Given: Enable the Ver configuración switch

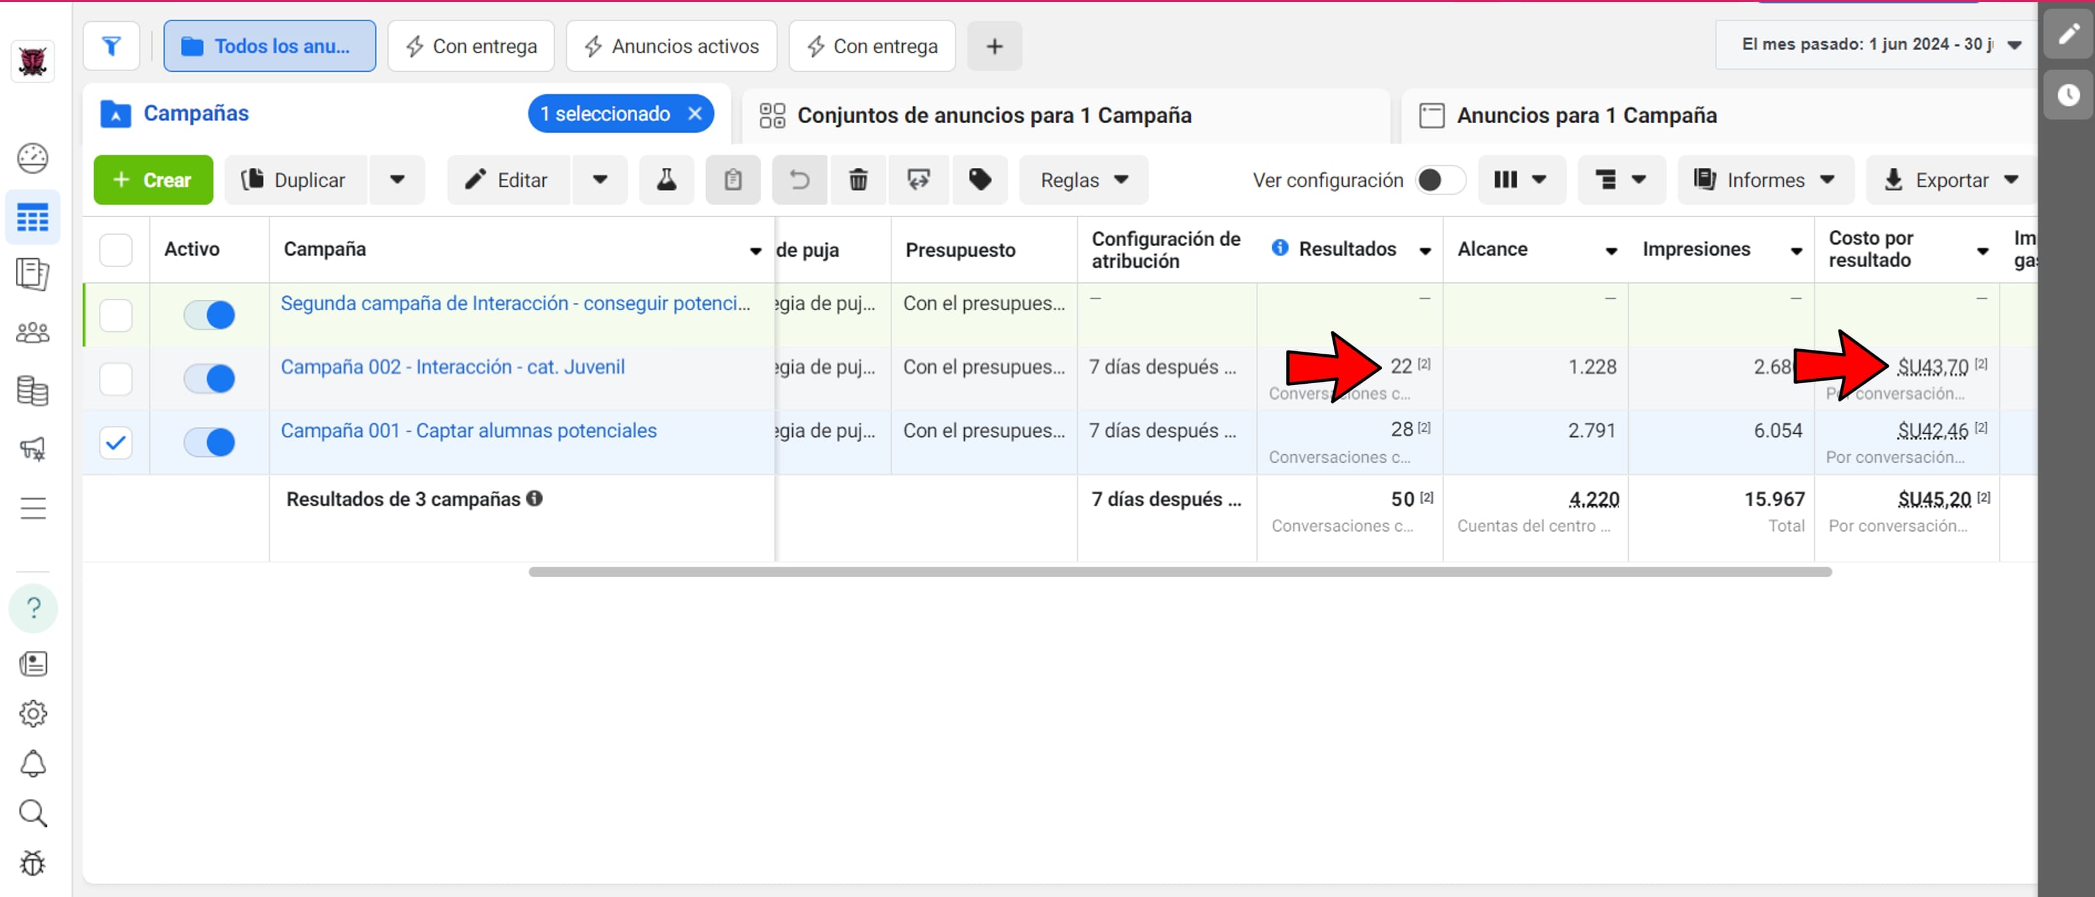Looking at the screenshot, I should coord(1440,179).
